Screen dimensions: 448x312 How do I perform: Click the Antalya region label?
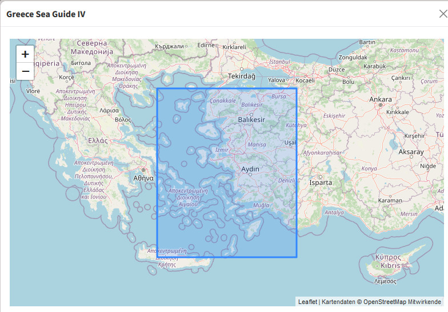(334, 212)
